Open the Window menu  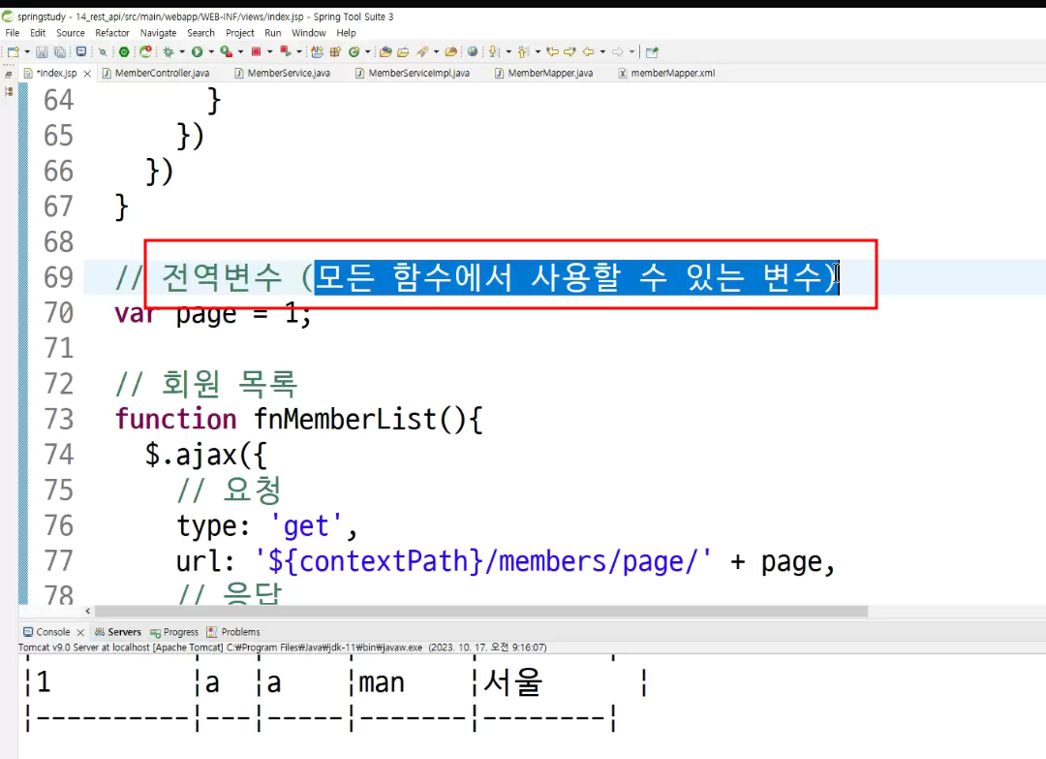click(308, 33)
